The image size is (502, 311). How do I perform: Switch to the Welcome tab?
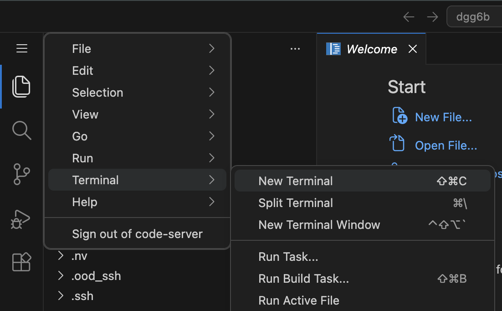371,49
